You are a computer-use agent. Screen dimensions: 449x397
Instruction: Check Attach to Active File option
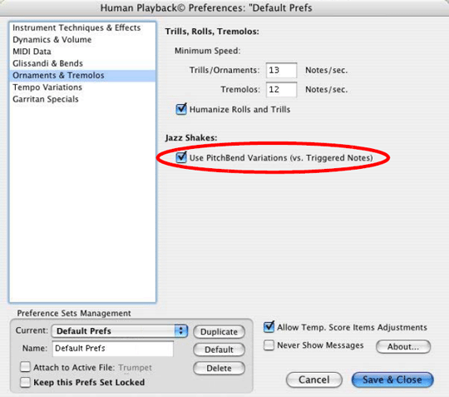point(25,367)
